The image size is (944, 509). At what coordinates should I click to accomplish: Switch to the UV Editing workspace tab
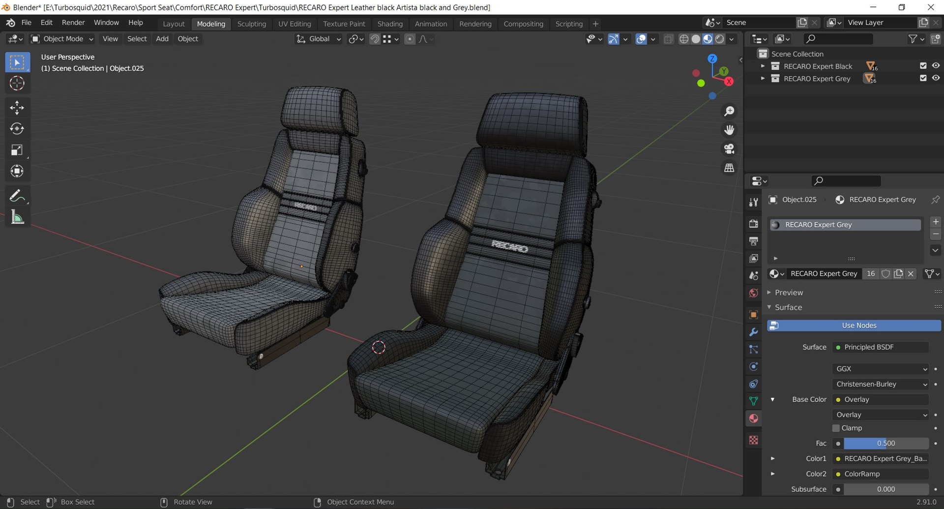295,24
